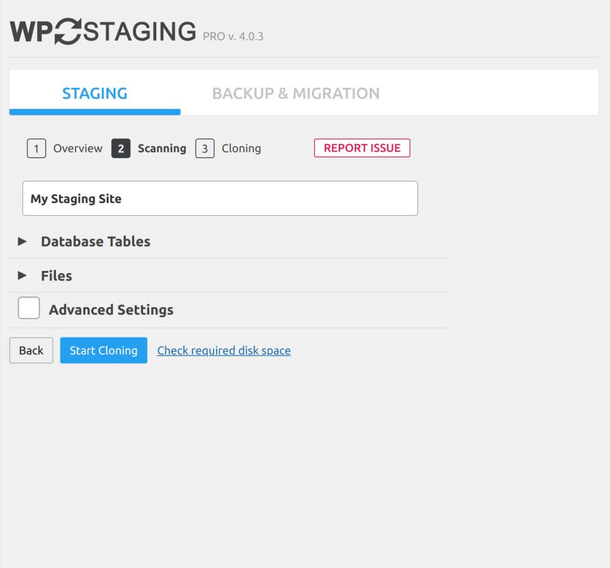Image resolution: width=610 pixels, height=568 pixels.
Task: Focus the My Staging Site name field
Action: pyautogui.click(x=220, y=199)
